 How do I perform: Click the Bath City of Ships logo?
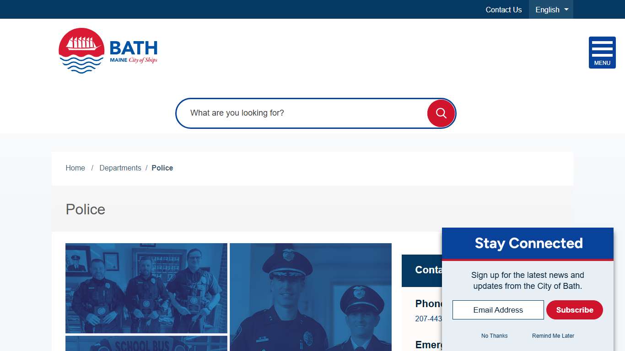click(108, 50)
